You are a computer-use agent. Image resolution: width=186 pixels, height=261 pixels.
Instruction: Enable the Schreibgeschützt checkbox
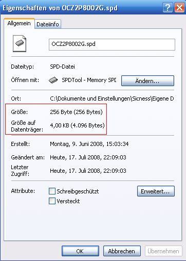pos(52,191)
